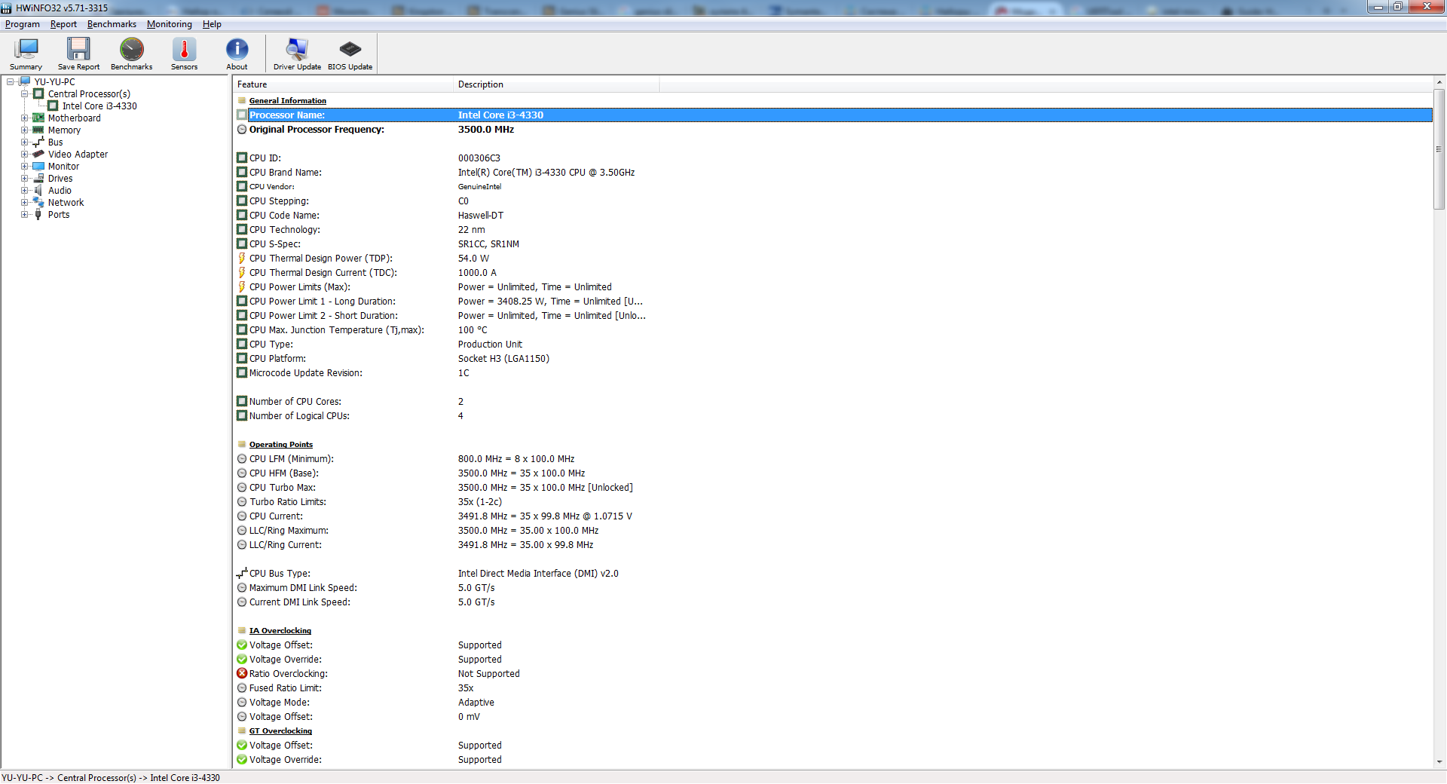1447x784 pixels.
Task: Open the Report menu
Action: tap(63, 24)
